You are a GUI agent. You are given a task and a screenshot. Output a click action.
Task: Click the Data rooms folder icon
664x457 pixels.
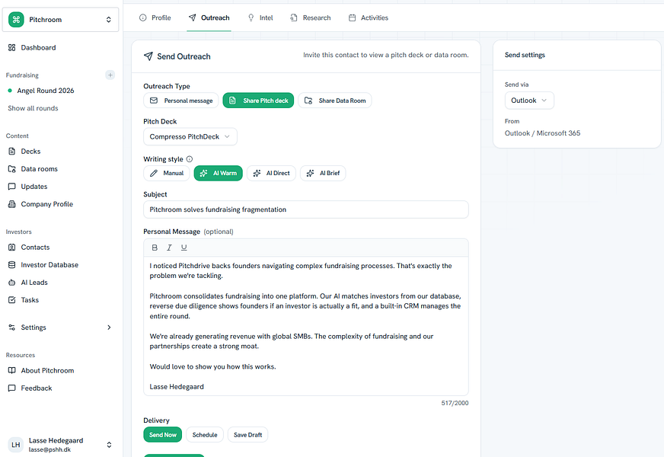point(12,169)
